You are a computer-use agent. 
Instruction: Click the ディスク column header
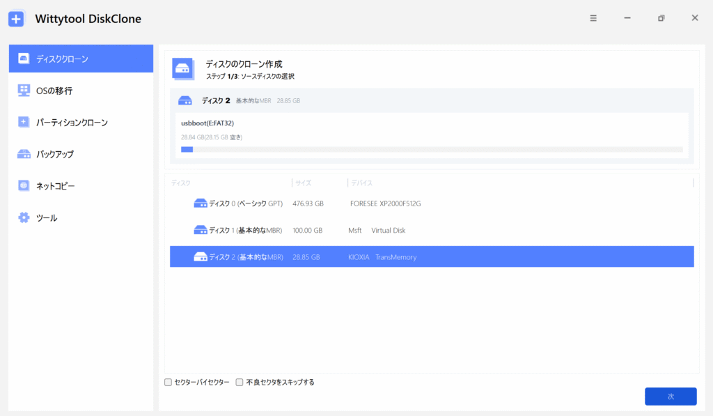(x=181, y=183)
